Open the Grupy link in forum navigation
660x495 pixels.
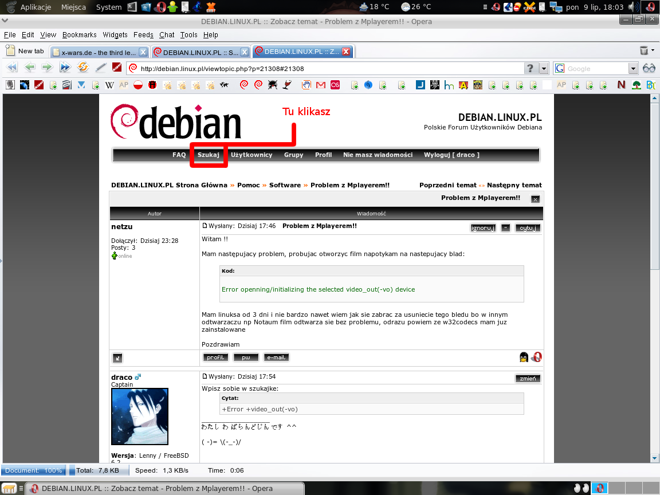(293, 155)
